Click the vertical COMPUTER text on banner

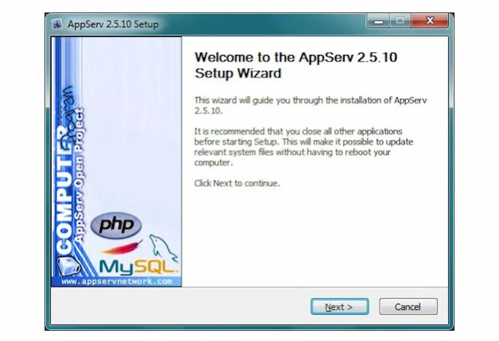click(64, 191)
